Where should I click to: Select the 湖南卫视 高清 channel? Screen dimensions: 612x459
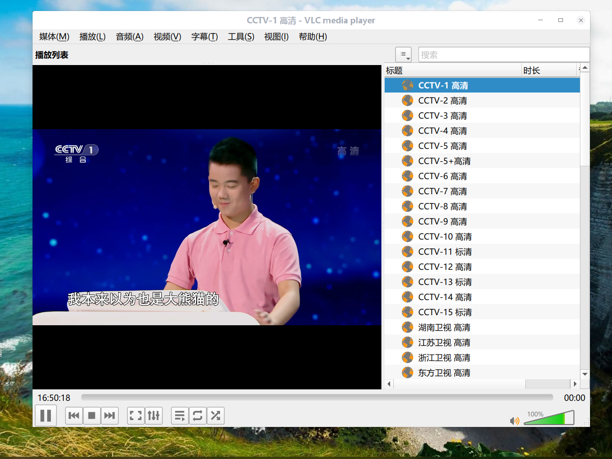pyautogui.click(x=444, y=327)
